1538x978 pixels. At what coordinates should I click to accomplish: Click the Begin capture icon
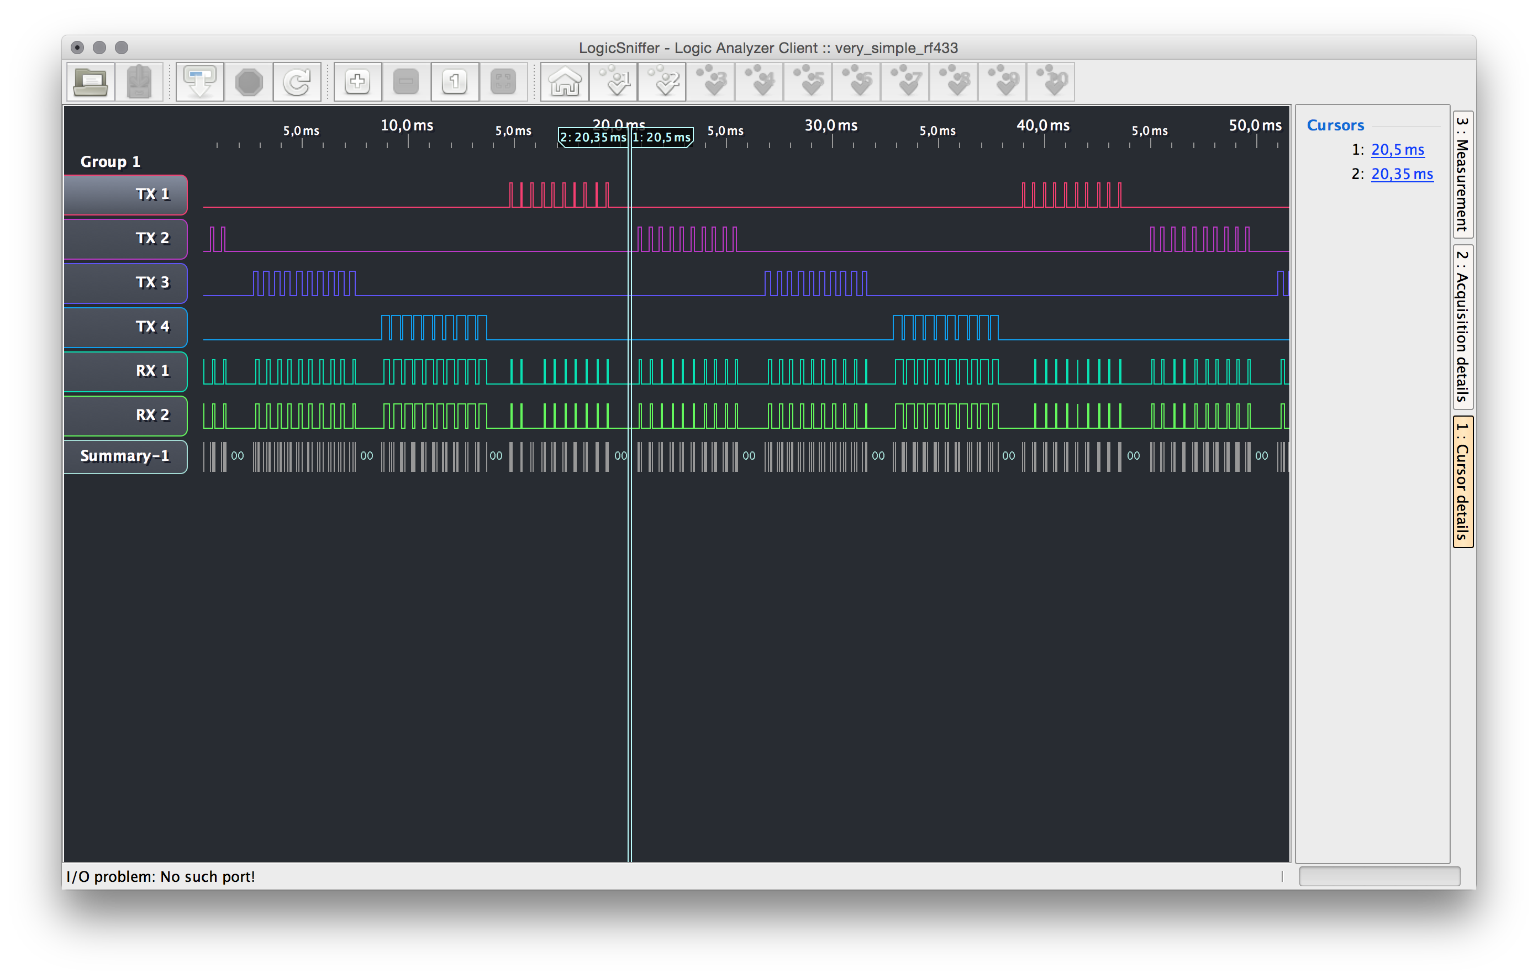(x=200, y=82)
